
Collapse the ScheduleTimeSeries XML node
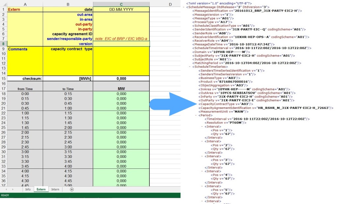click(x=190, y=67)
